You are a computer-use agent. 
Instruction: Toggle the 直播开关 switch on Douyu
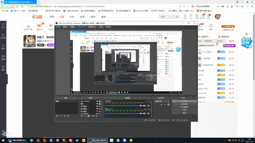[x=40, y=26]
